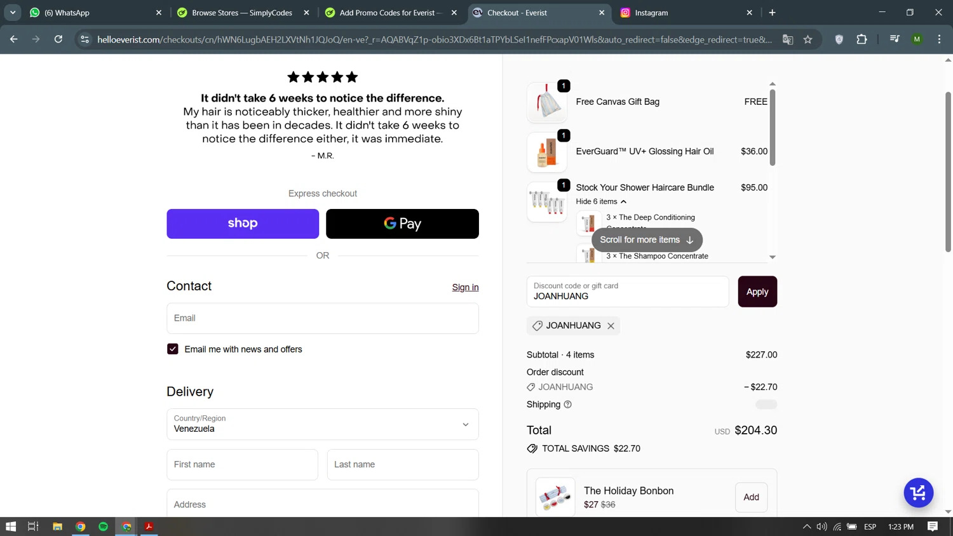
Task: Open Adobe Acrobat from taskbar
Action: click(149, 526)
